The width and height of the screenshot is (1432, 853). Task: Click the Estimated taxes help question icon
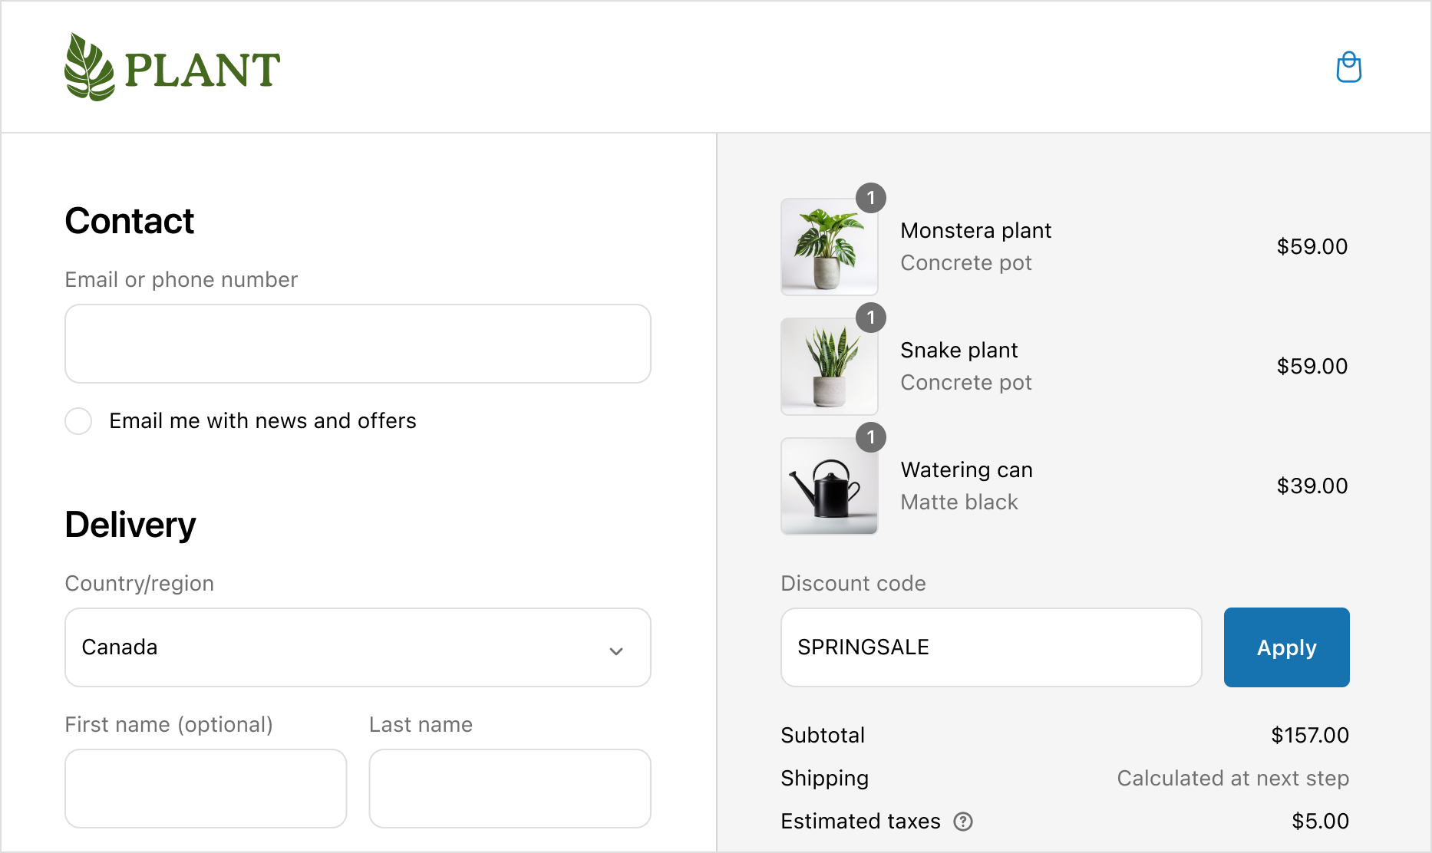pos(962,822)
